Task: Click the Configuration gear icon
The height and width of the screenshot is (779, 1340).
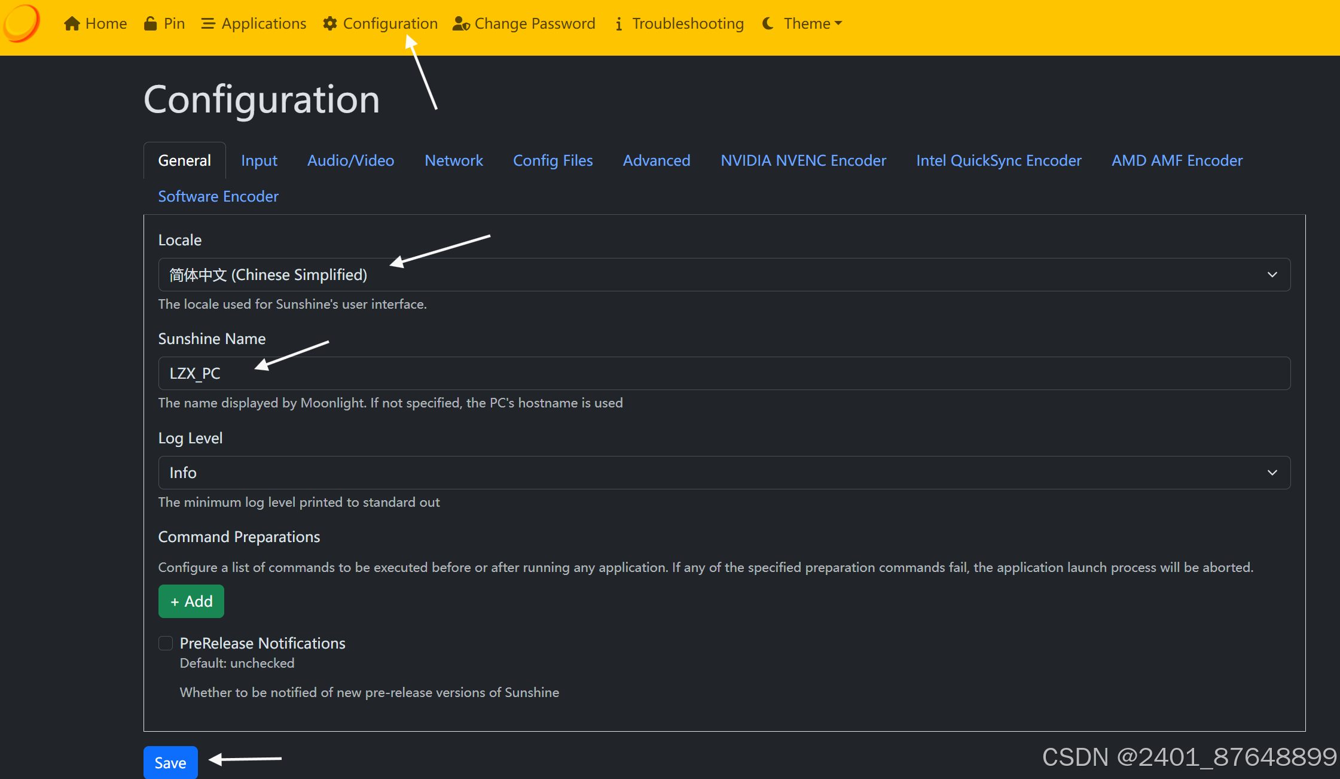Action: coord(329,23)
